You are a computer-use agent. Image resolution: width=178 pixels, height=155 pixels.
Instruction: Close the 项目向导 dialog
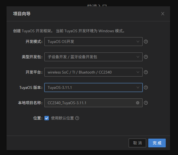(x=163, y=14)
